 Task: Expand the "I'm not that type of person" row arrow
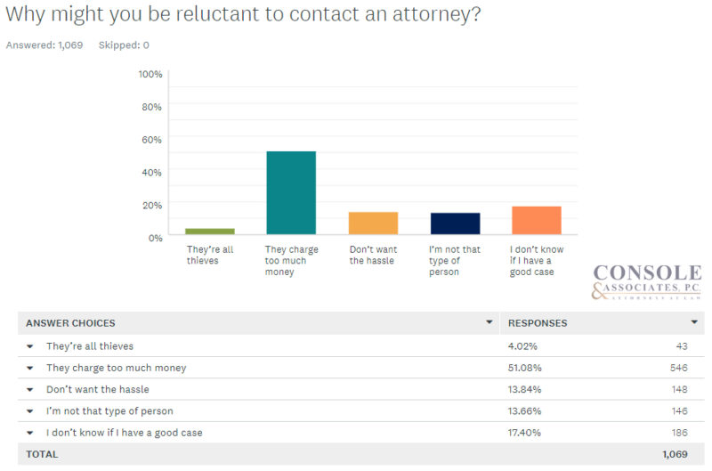tap(29, 410)
